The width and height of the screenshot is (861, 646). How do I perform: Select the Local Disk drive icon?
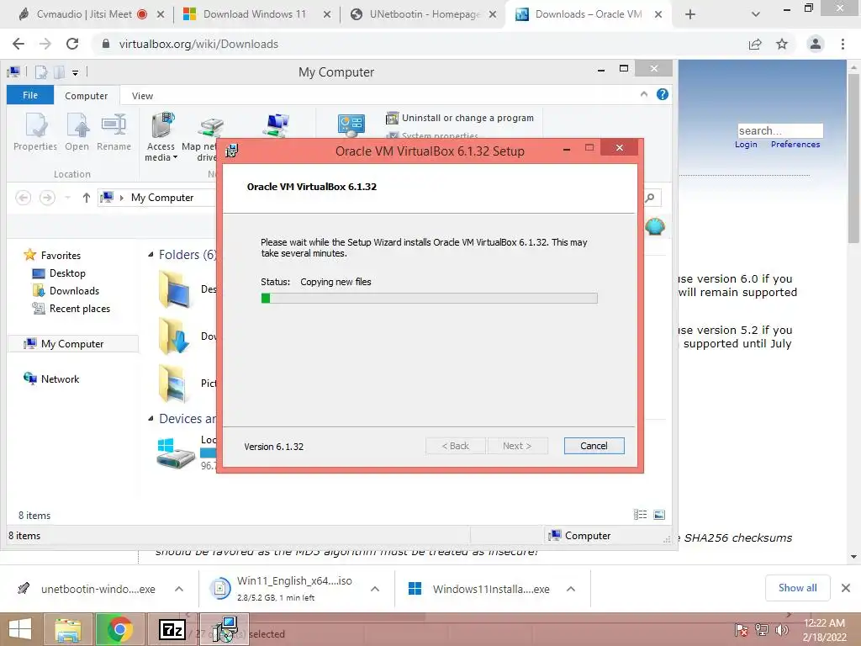175,453
